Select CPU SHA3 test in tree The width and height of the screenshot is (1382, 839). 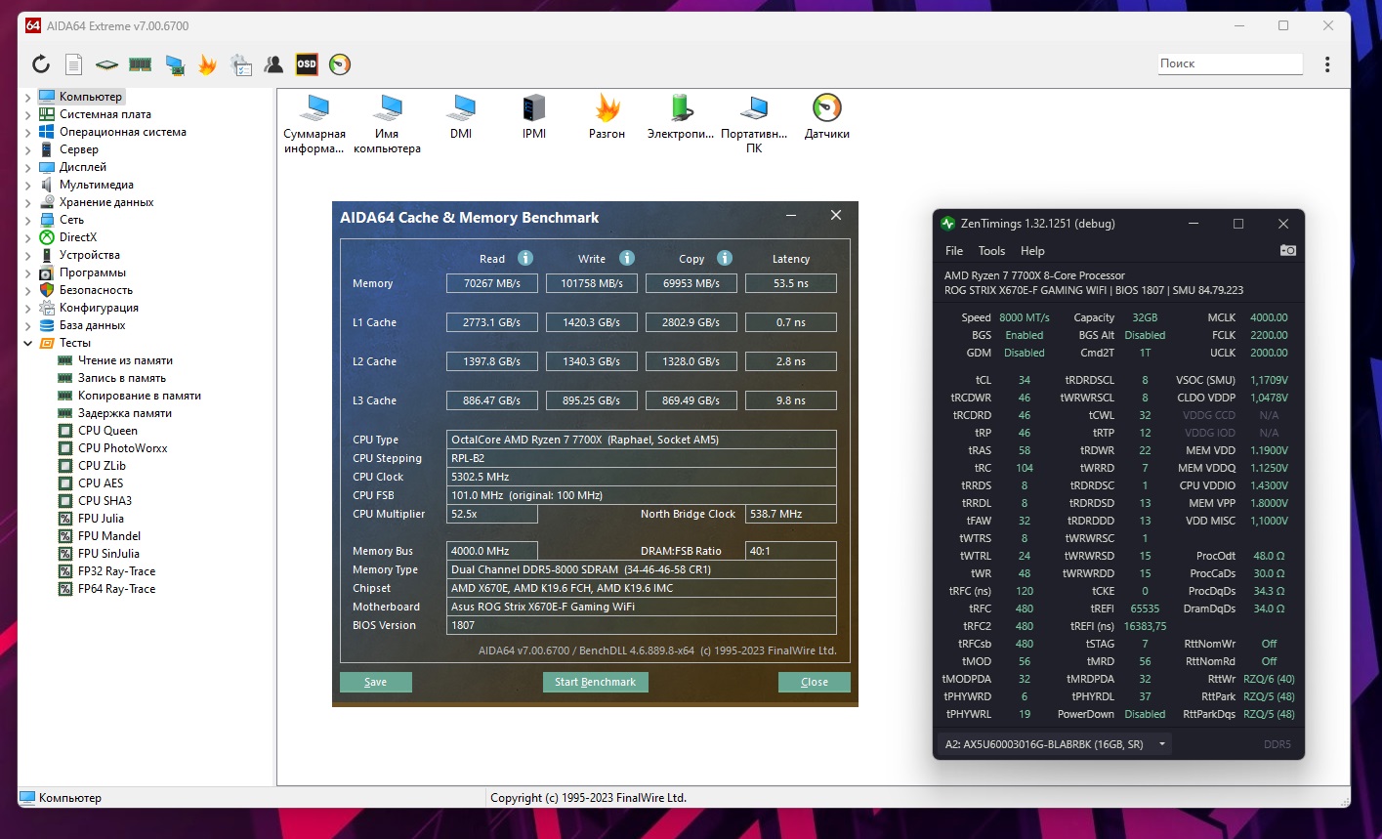(105, 501)
